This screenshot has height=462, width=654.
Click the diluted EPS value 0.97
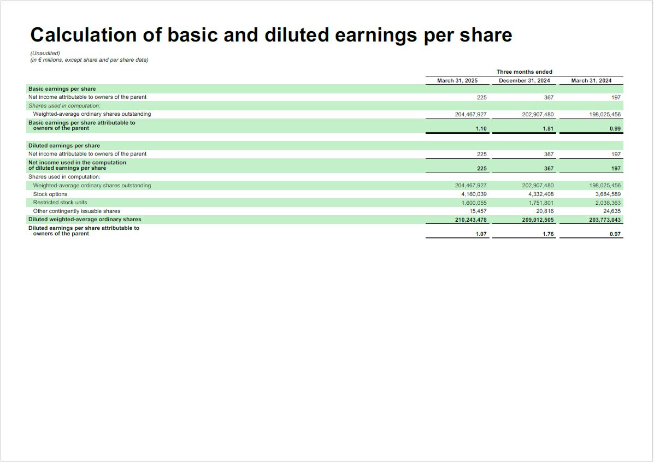click(615, 234)
